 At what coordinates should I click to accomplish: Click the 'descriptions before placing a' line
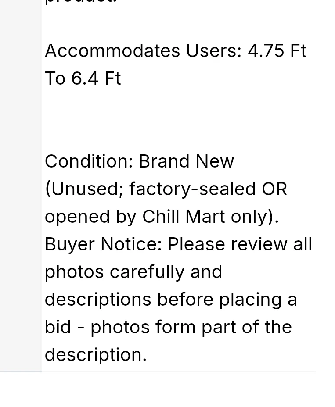(x=171, y=300)
